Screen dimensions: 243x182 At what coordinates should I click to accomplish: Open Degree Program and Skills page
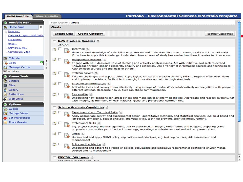[26, 35]
